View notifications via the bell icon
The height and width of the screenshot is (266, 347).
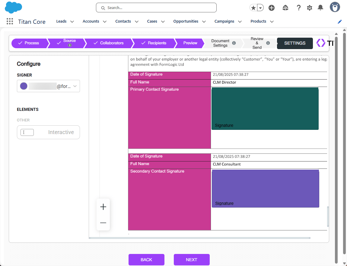(320, 8)
